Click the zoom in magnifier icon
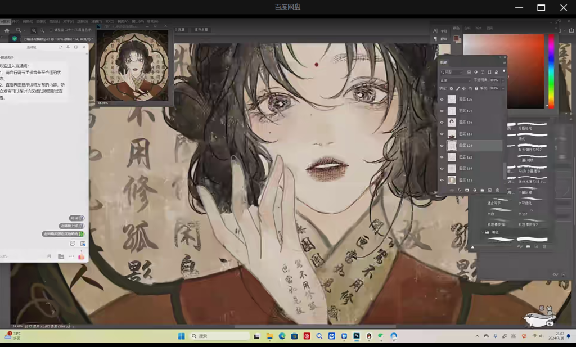 pyautogui.click(x=34, y=30)
